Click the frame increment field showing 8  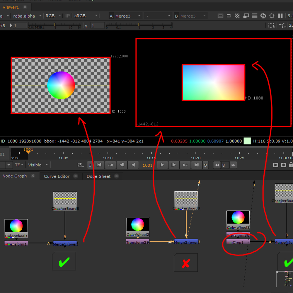[x=225, y=165]
